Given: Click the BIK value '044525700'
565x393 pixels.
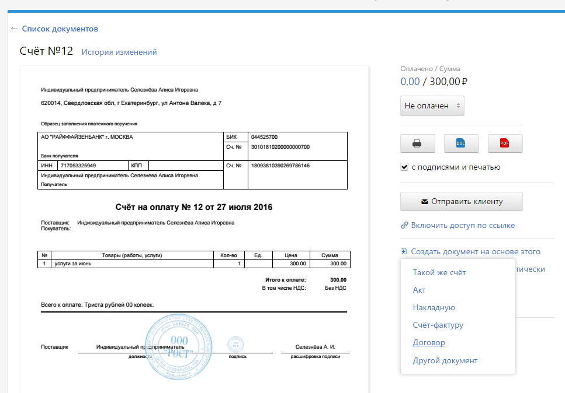Looking at the screenshot, I should click(264, 137).
